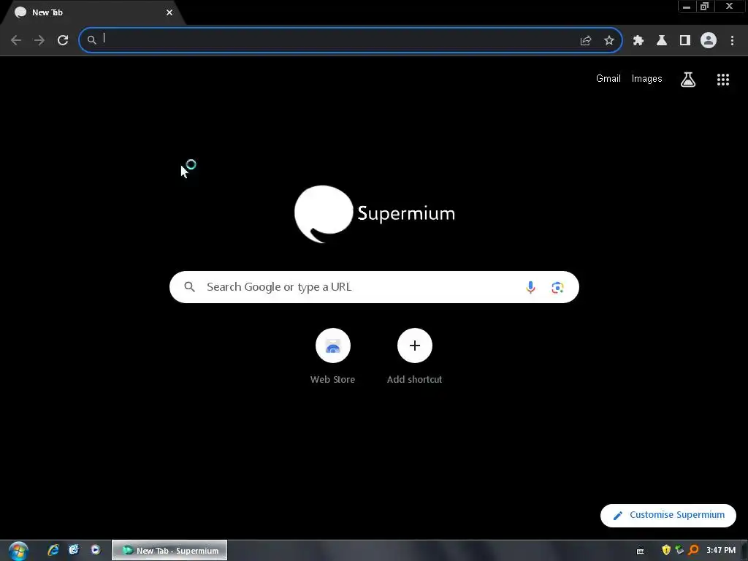
Task: Click the Supermium logo
Action: pyautogui.click(x=375, y=214)
